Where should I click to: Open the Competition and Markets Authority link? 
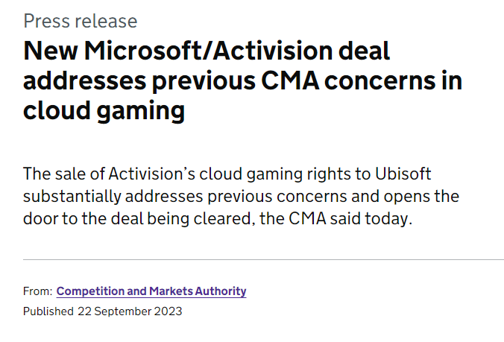[151, 291]
